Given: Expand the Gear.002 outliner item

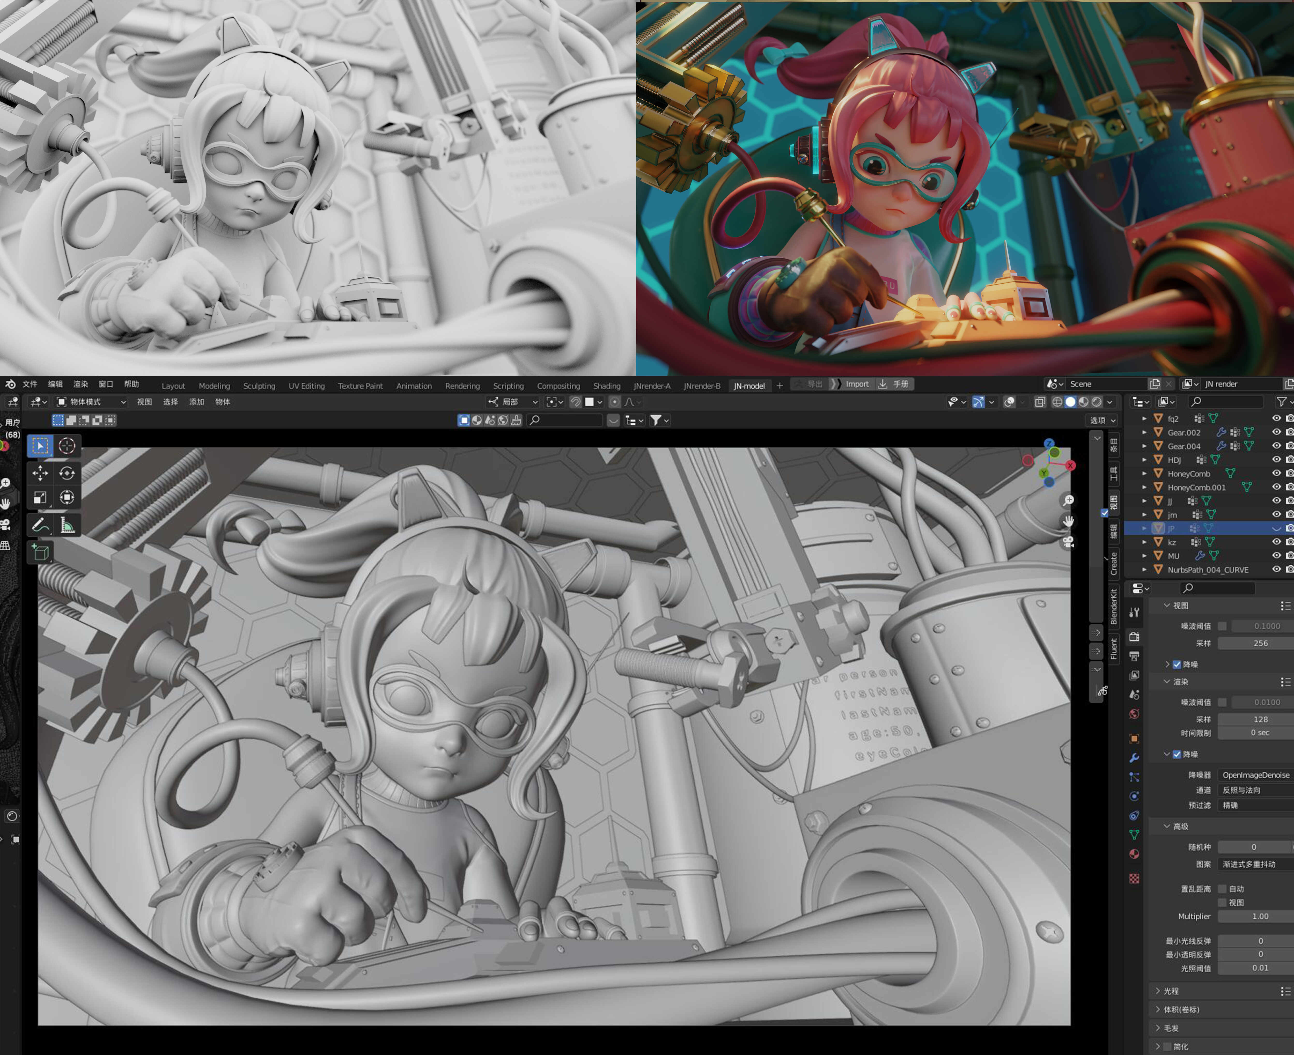Looking at the screenshot, I should (x=1144, y=433).
